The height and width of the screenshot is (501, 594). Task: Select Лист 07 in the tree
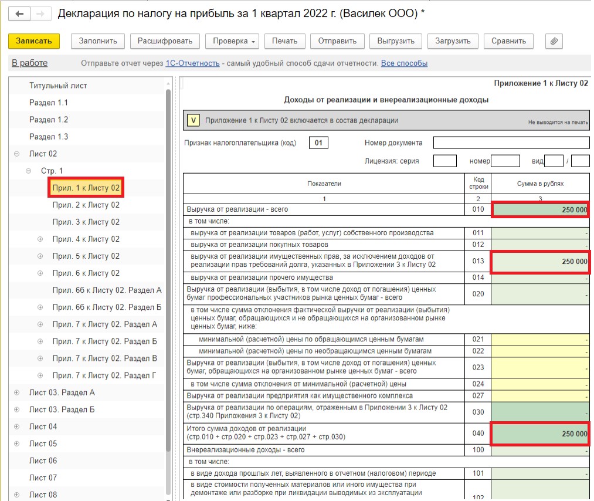[x=43, y=478]
